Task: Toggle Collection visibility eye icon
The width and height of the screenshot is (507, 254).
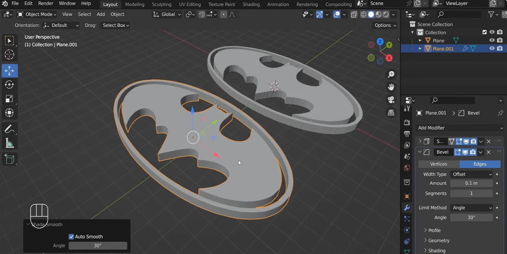Action: pos(492,32)
